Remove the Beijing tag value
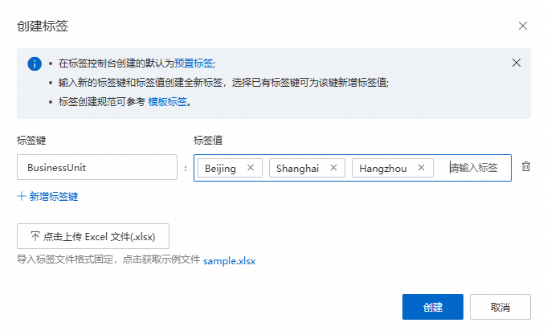 [x=250, y=168]
